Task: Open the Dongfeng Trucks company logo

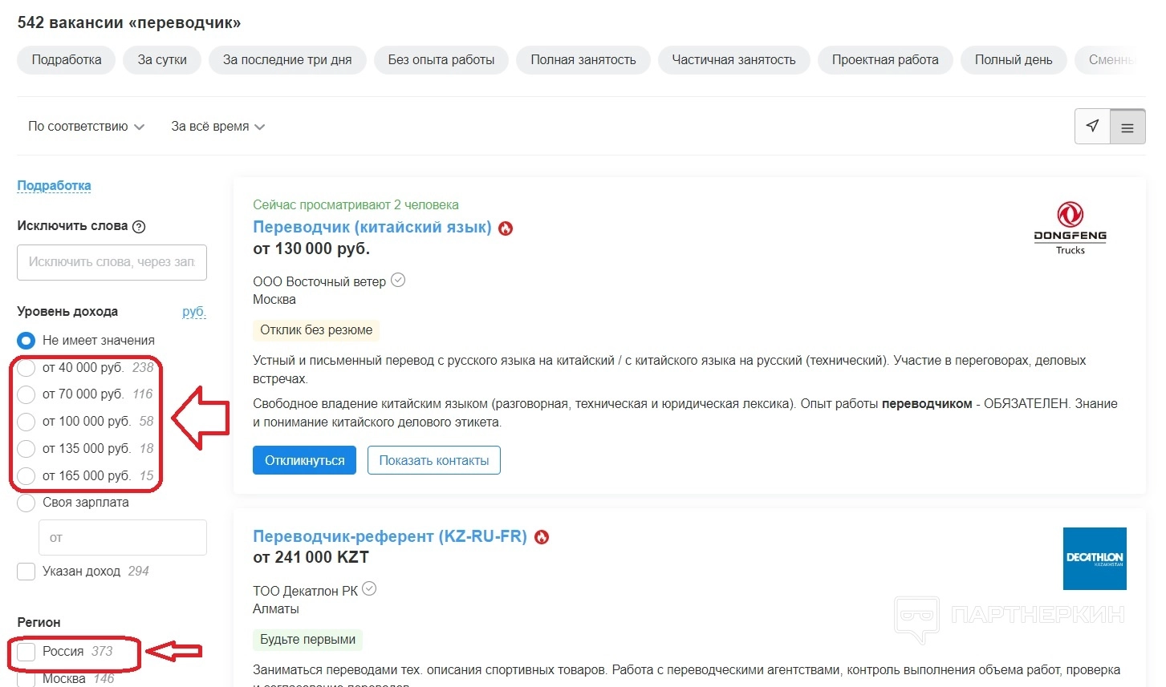Action: tap(1070, 228)
